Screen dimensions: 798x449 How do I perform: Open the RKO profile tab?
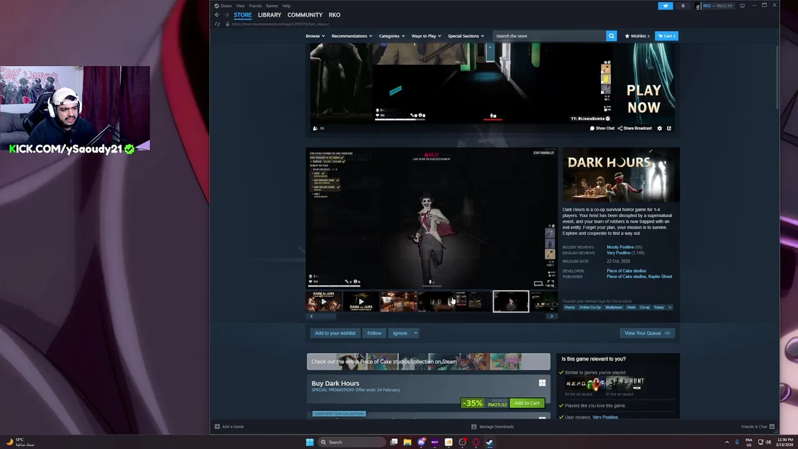(334, 15)
